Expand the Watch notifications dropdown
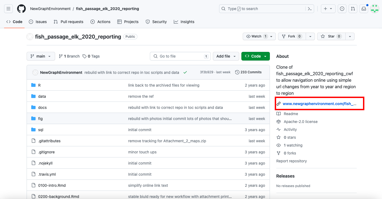Viewport: 382px width, 199px height. pos(259,36)
